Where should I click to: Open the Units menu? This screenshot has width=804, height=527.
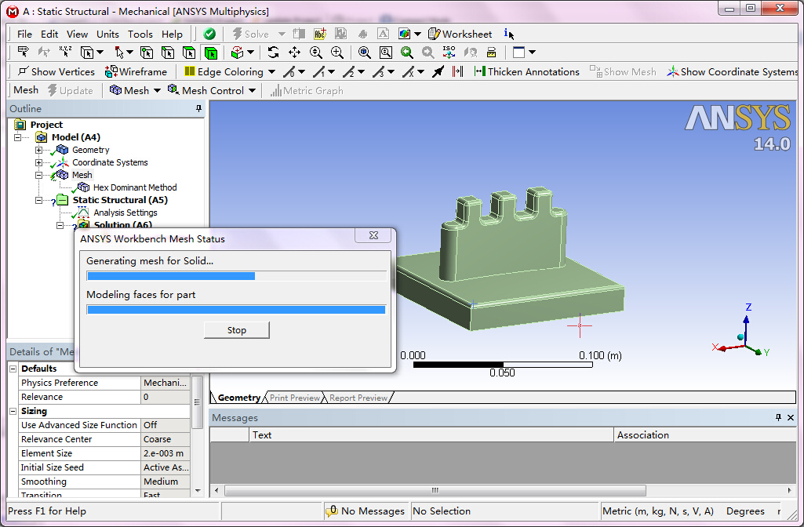pos(107,34)
